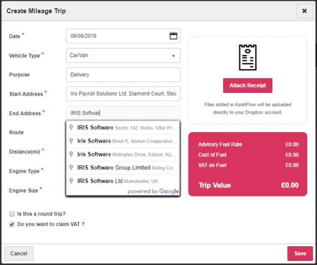Focus the Start Address input field
The image size is (317, 265).
[123, 94]
